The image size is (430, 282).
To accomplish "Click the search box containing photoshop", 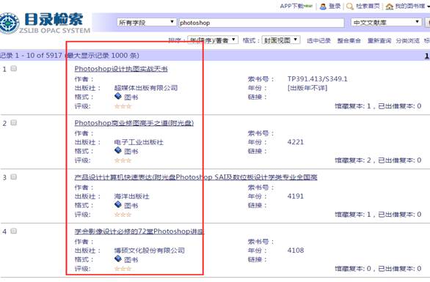I will pyautogui.click(x=261, y=23).
